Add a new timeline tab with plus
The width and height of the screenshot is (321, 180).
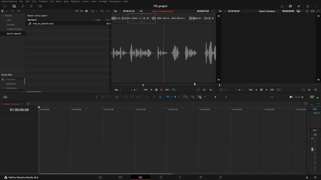coord(28,104)
